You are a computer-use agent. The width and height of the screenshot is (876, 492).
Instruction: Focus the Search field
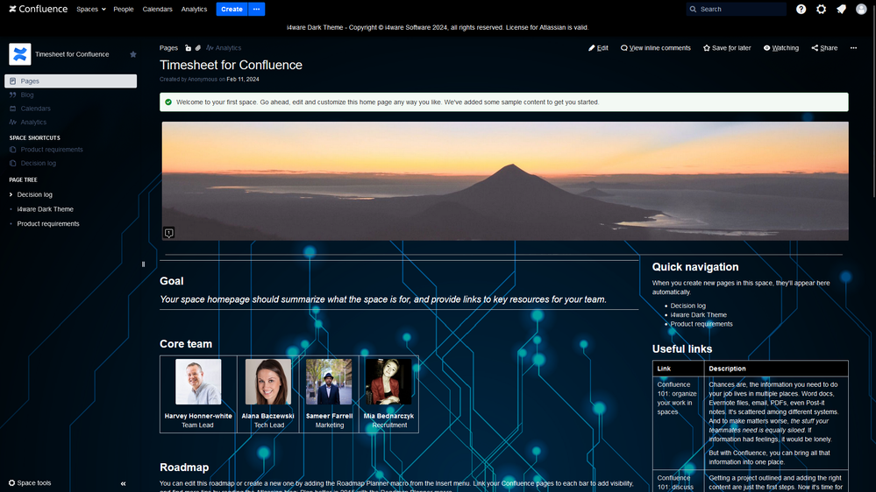[x=737, y=9]
